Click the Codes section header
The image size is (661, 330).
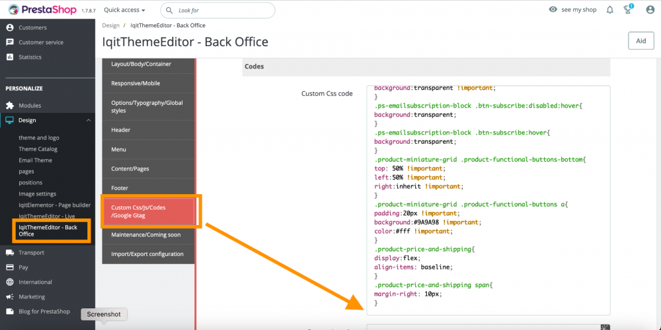point(426,67)
